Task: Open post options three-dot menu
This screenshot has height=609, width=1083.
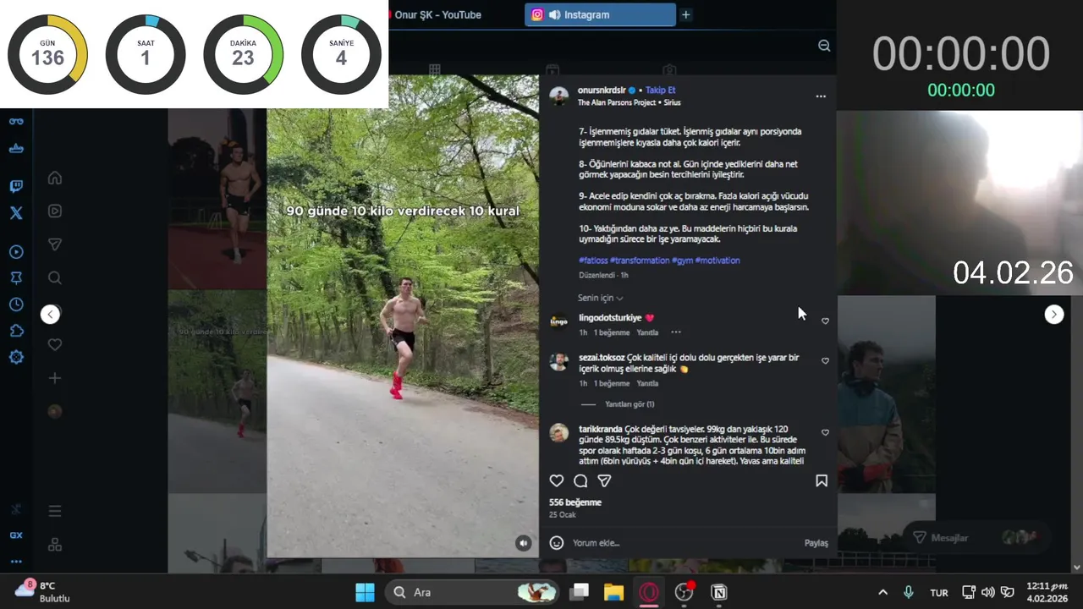Action: [821, 96]
